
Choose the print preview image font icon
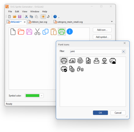point(72,61)
